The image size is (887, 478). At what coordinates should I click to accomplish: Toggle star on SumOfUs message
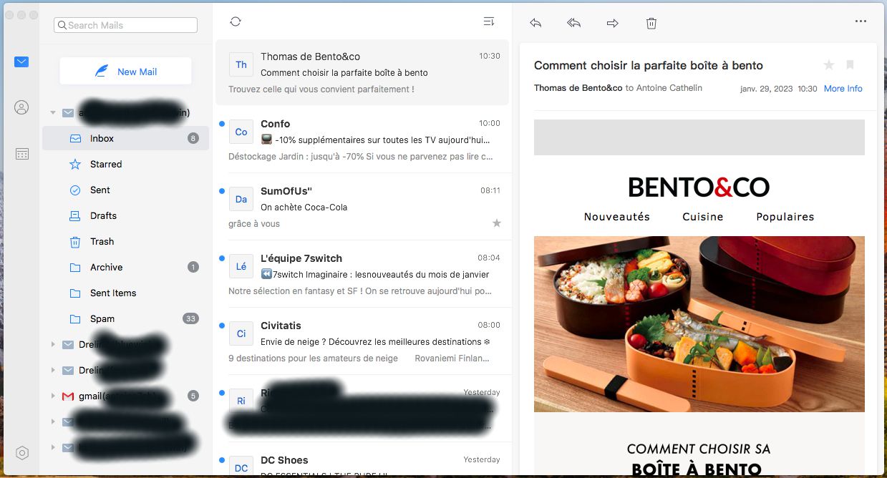[497, 223]
